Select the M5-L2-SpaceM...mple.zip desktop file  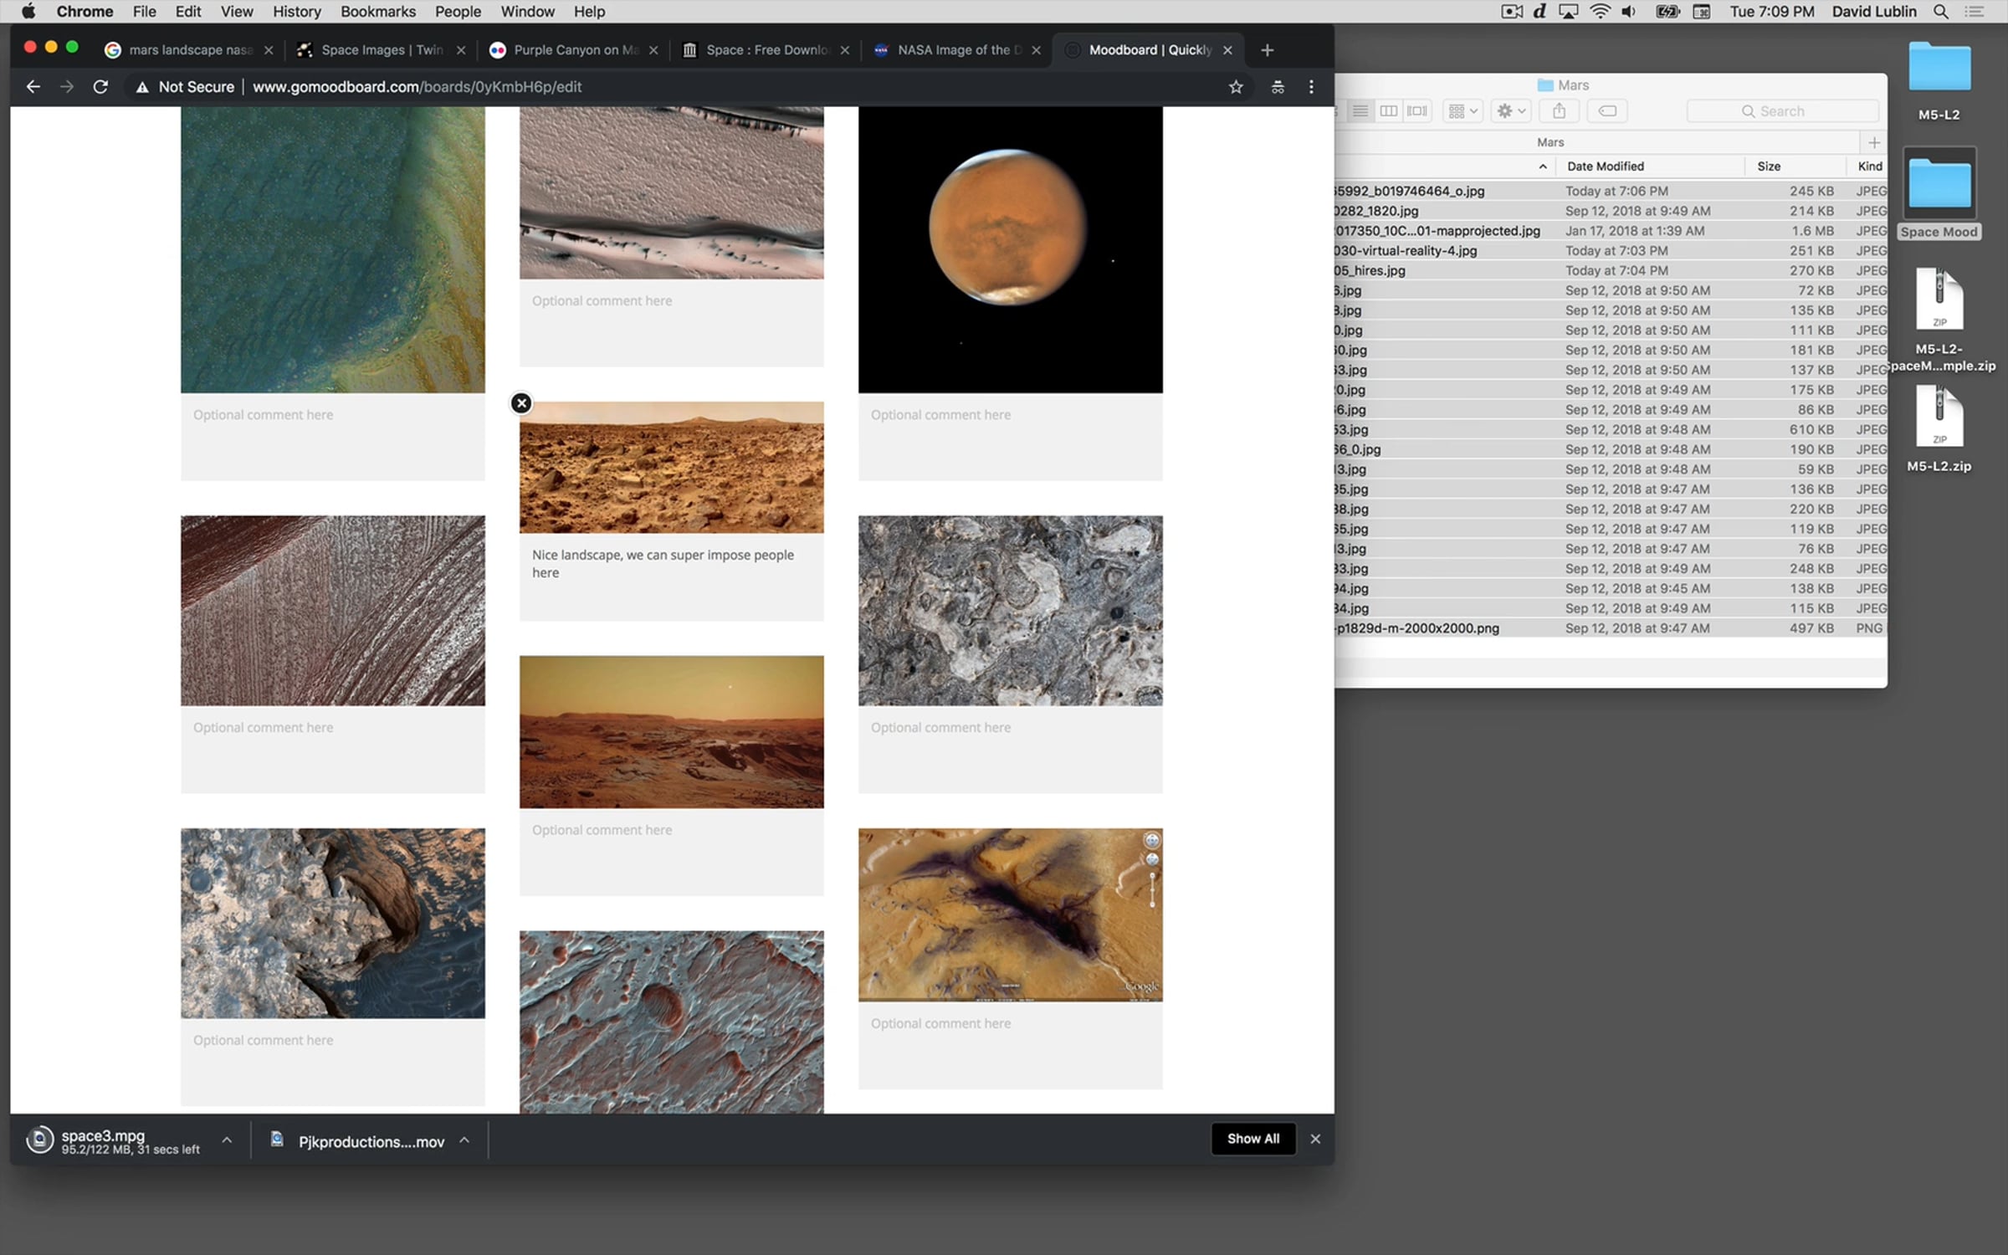coord(1939,320)
